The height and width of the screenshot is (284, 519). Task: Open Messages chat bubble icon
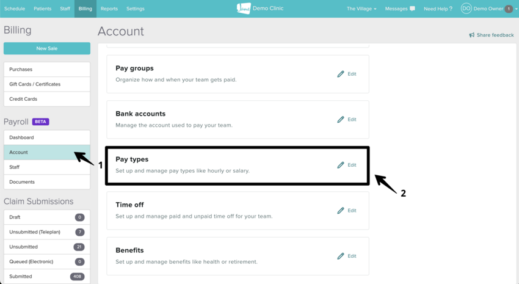click(413, 9)
